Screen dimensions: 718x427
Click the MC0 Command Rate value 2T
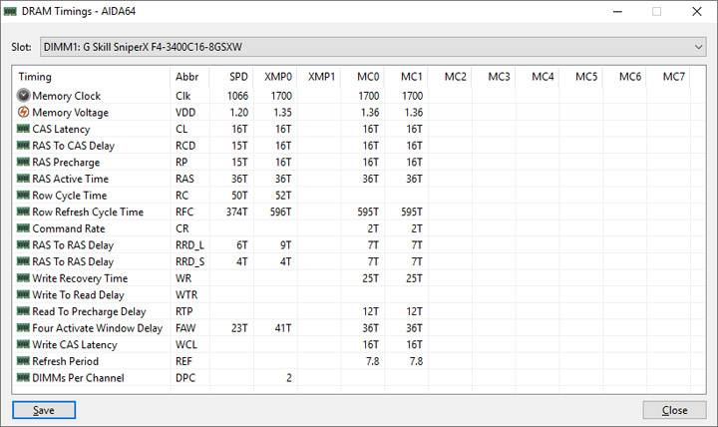(373, 228)
